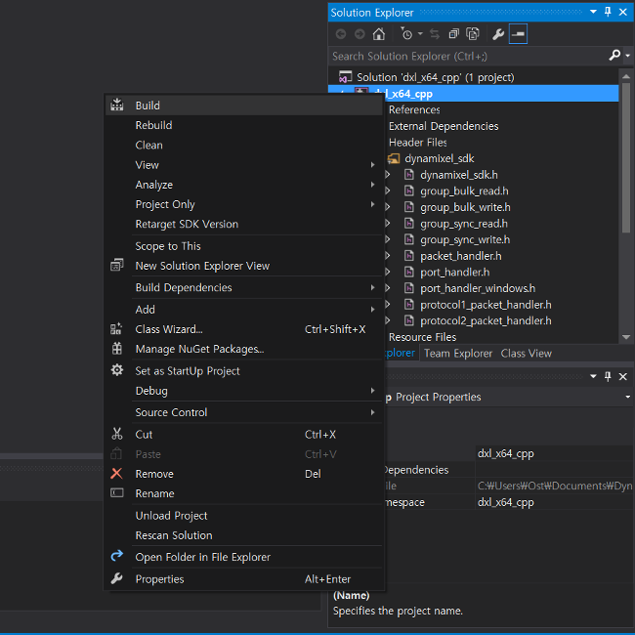Click the search magnifier icon in Solution Explorer
Image resolution: width=635 pixels, height=635 pixels.
click(x=614, y=56)
